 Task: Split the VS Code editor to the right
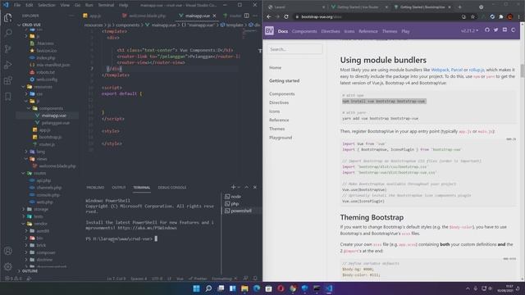tap(246, 16)
